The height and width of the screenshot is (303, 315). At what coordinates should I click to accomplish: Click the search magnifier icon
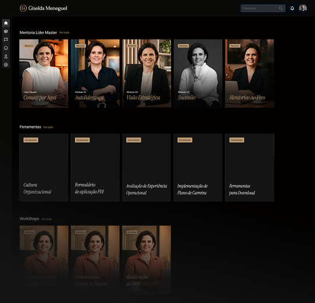[x=281, y=8]
